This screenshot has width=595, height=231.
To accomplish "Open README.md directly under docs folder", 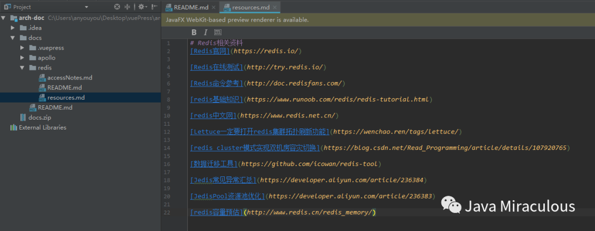I will 55,108.
